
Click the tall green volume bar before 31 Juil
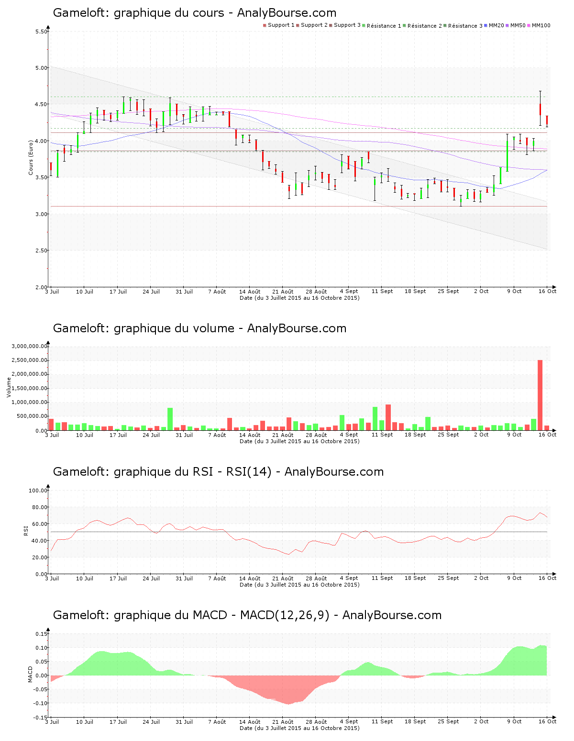click(170, 419)
